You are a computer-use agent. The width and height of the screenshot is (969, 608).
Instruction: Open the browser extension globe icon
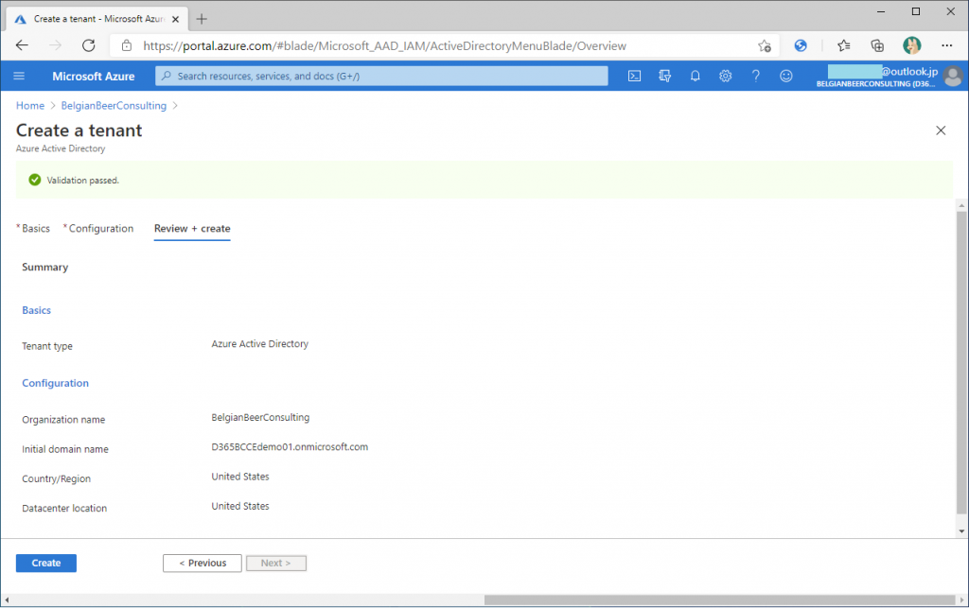point(801,45)
